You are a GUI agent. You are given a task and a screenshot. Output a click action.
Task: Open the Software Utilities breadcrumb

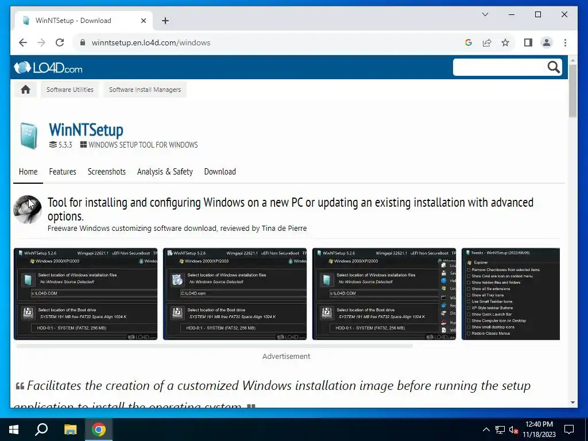click(69, 90)
